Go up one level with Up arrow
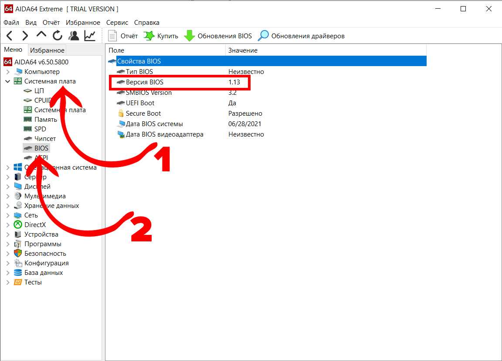Image resolution: width=502 pixels, height=361 pixels. click(41, 36)
